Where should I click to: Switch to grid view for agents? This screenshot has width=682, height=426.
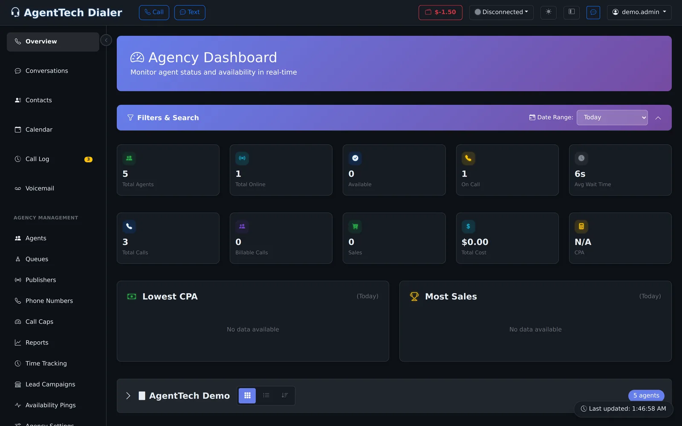coord(247,395)
